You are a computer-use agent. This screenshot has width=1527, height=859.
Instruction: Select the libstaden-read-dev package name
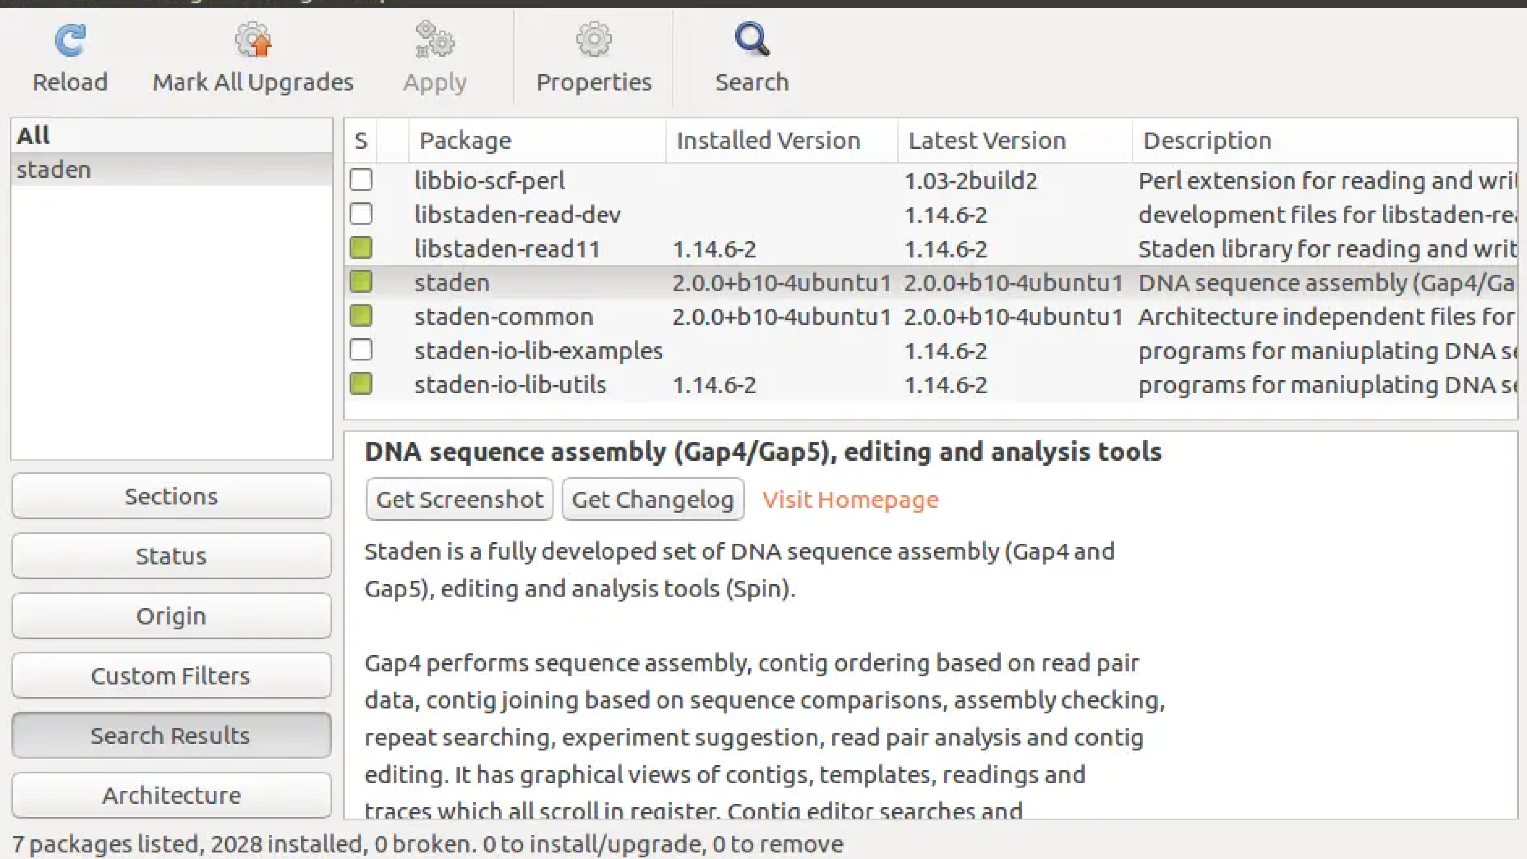coord(518,214)
